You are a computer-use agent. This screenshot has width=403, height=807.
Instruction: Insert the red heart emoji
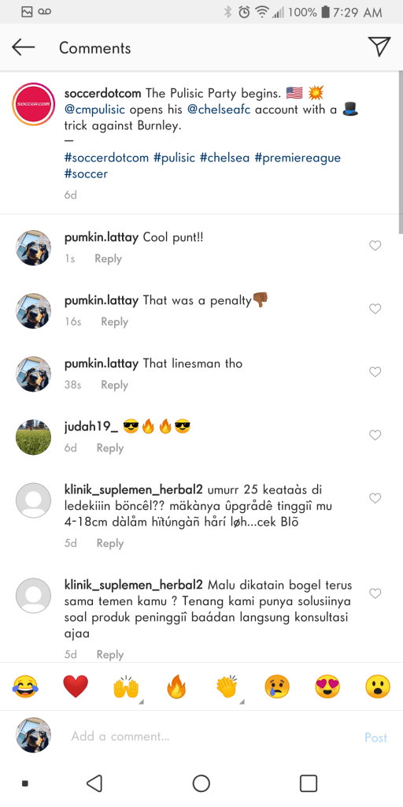[76, 686]
